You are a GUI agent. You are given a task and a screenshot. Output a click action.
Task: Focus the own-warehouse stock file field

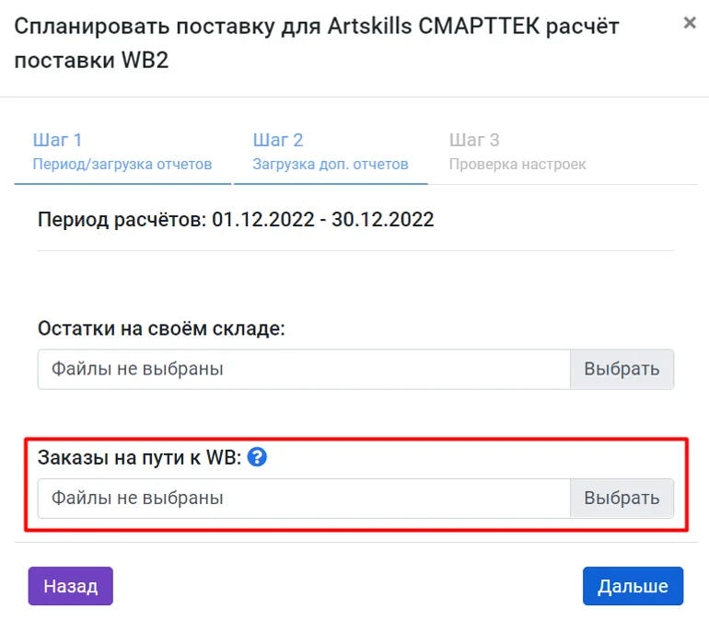click(x=304, y=369)
